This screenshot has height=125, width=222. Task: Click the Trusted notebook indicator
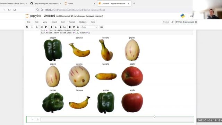(x=166, y=22)
